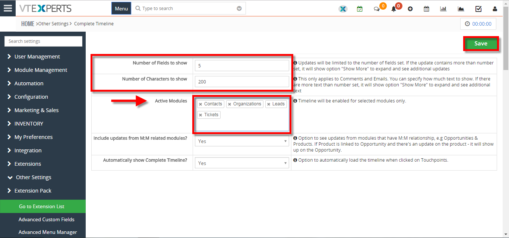Save the Complete Timeline settings
Image resolution: width=509 pixels, height=238 pixels.
(x=481, y=44)
